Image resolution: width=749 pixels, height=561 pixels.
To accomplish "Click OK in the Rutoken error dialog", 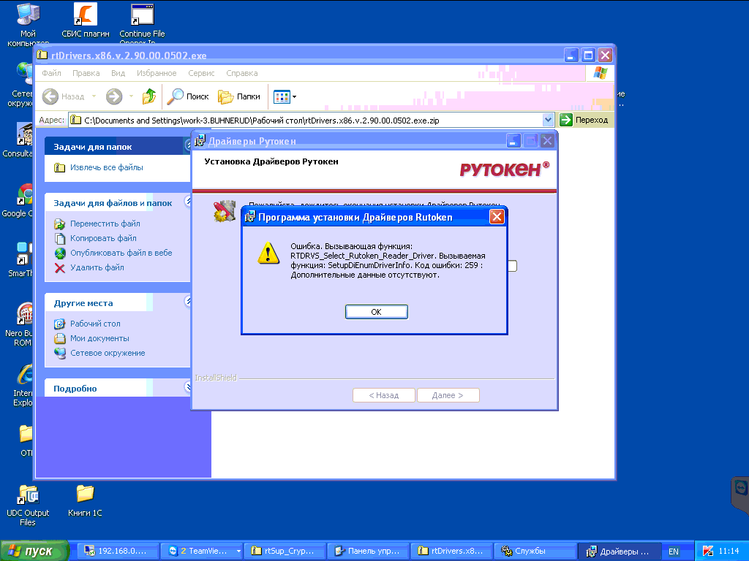I will pyautogui.click(x=376, y=312).
